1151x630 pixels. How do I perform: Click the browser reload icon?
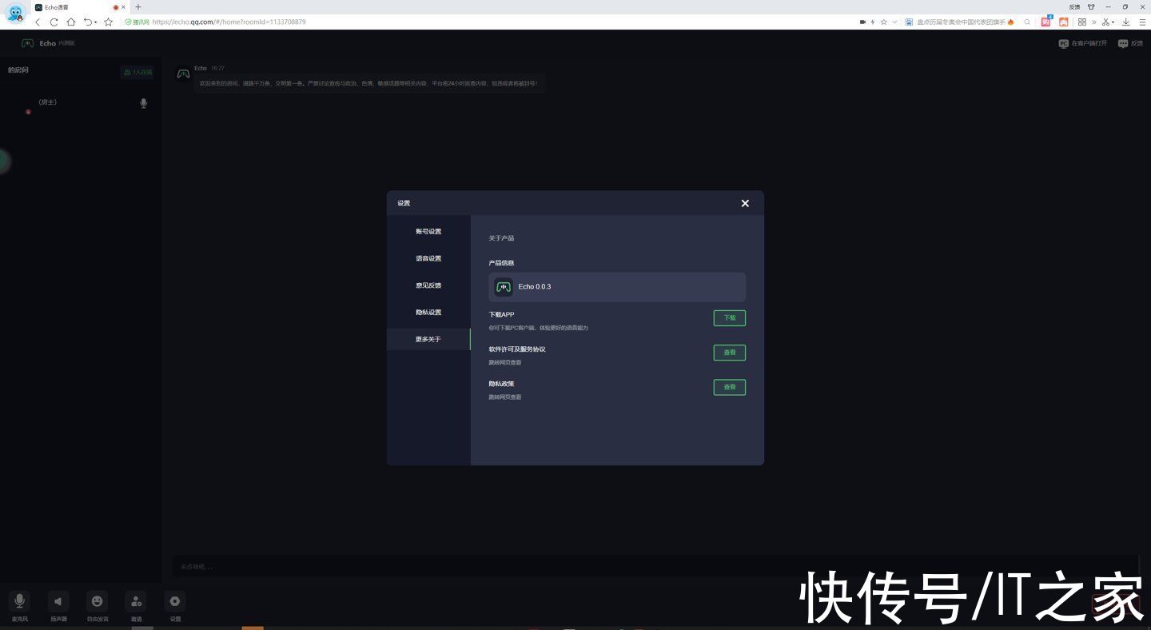[x=54, y=22]
